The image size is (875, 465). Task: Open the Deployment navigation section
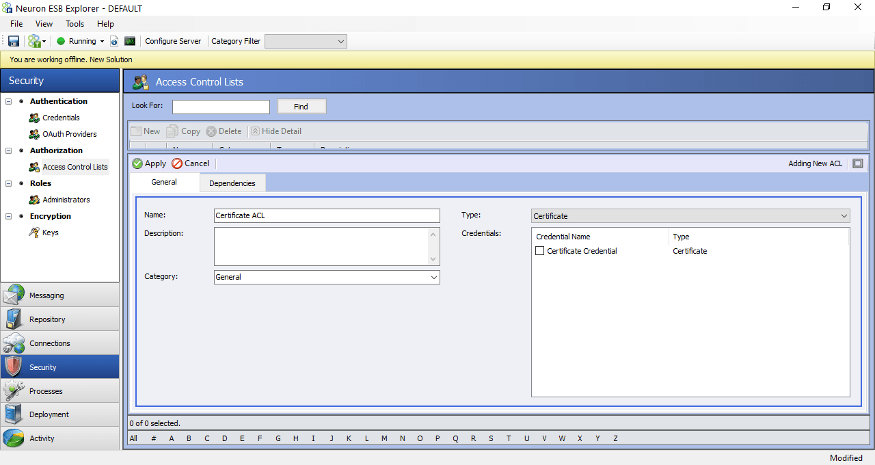[x=60, y=414]
